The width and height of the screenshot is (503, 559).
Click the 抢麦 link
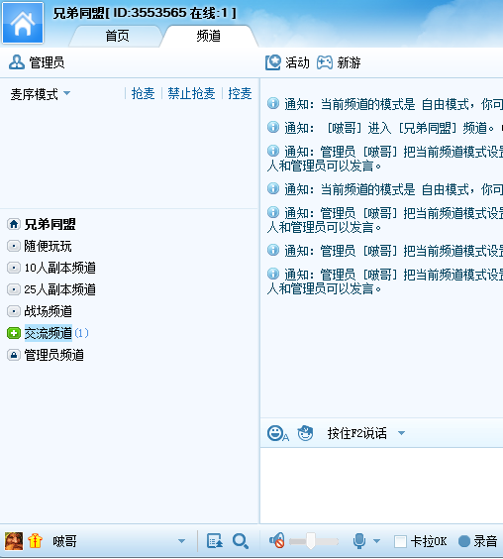click(144, 94)
